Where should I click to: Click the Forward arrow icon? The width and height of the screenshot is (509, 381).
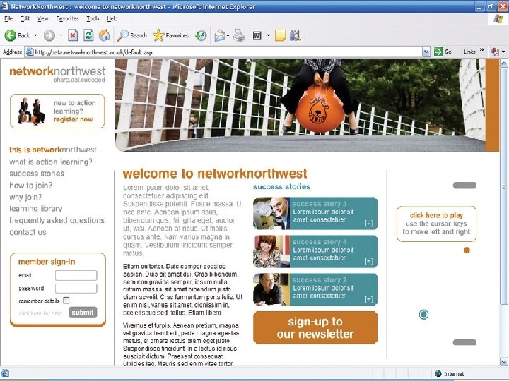coord(49,35)
